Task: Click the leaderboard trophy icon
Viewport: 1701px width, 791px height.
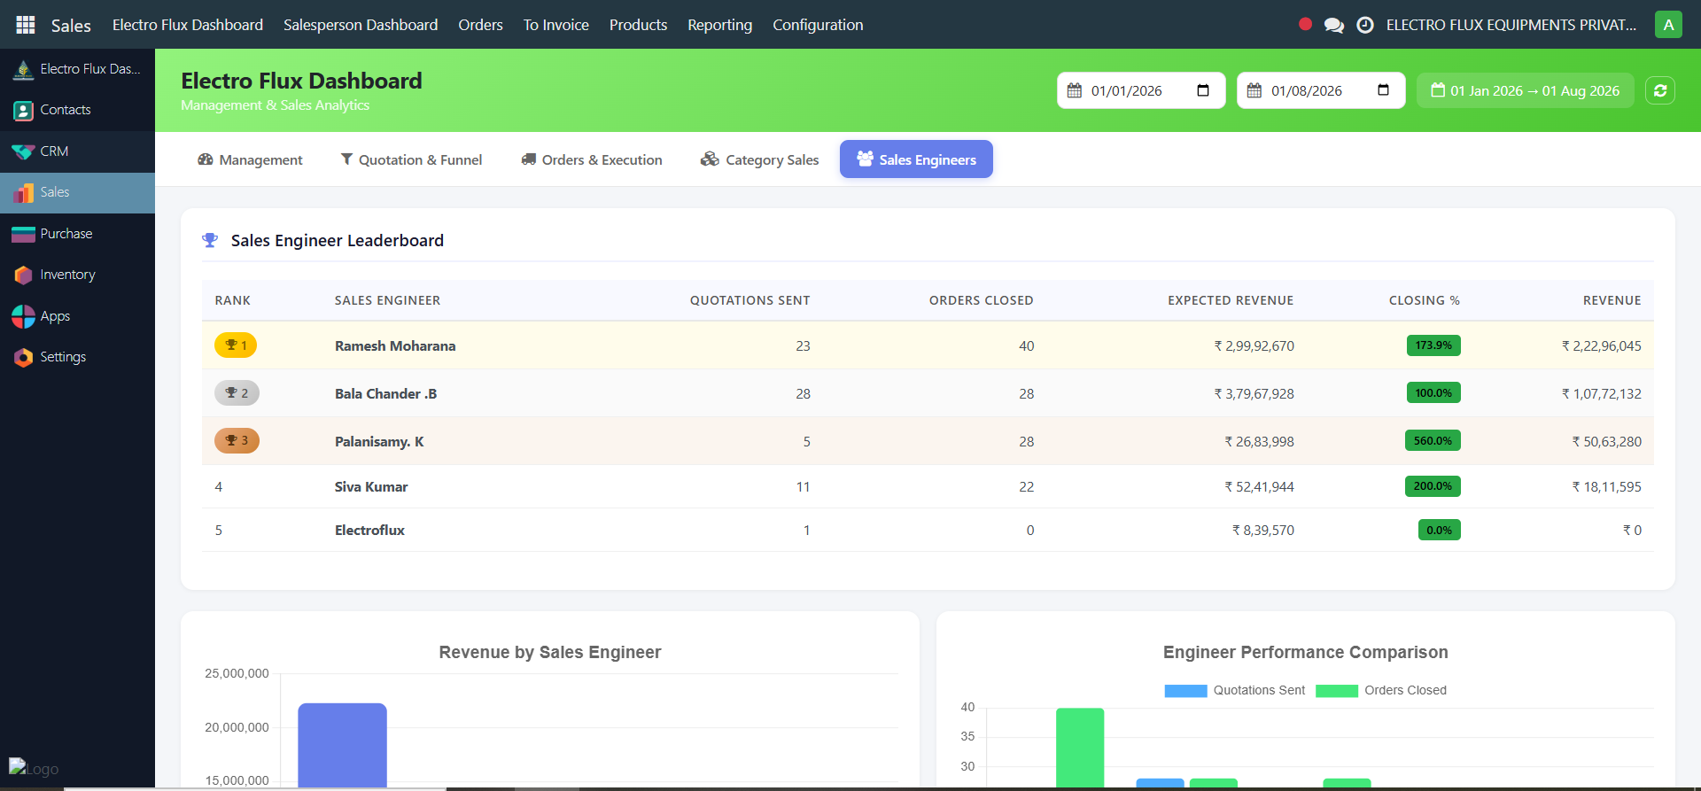Action: coord(210,240)
